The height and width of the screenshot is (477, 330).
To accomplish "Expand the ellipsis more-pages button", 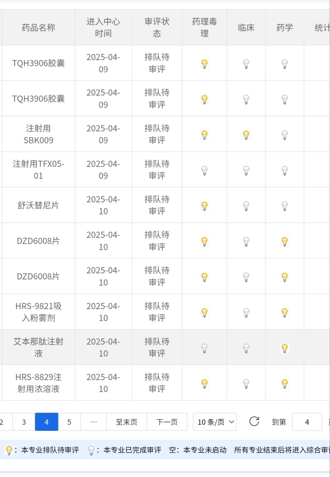I will 94,422.
